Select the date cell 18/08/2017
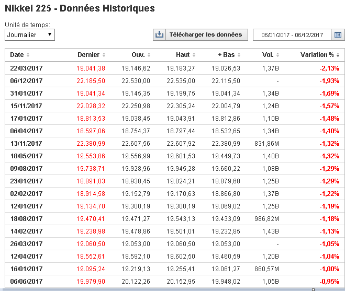 pyautogui.click(x=26, y=218)
